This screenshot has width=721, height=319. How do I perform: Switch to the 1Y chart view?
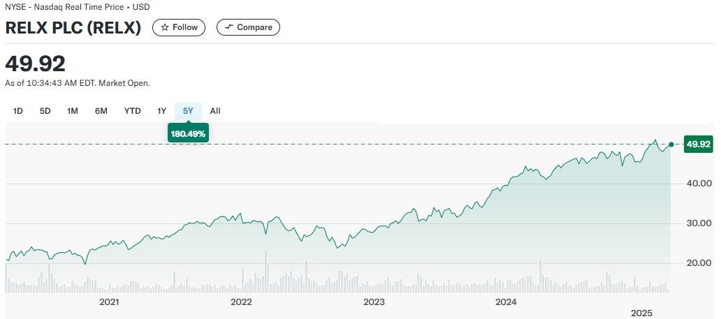point(162,110)
